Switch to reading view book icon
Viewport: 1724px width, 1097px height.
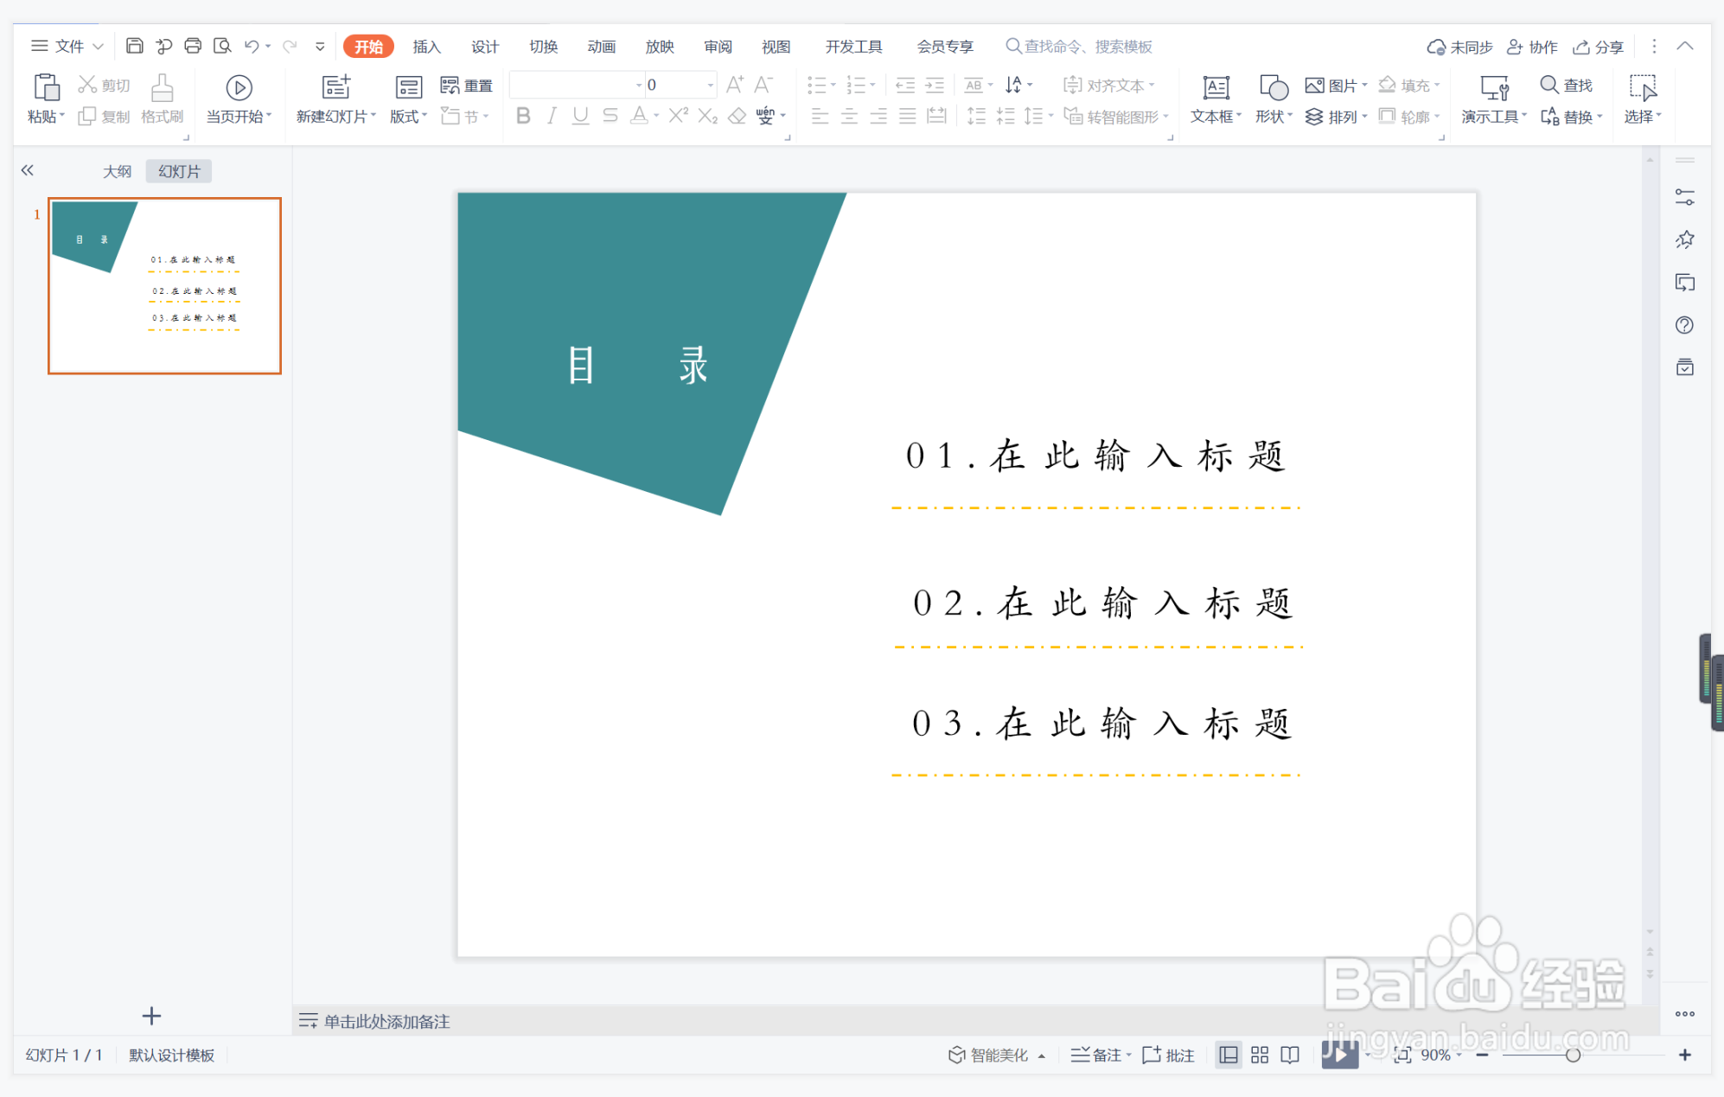[x=1290, y=1055]
